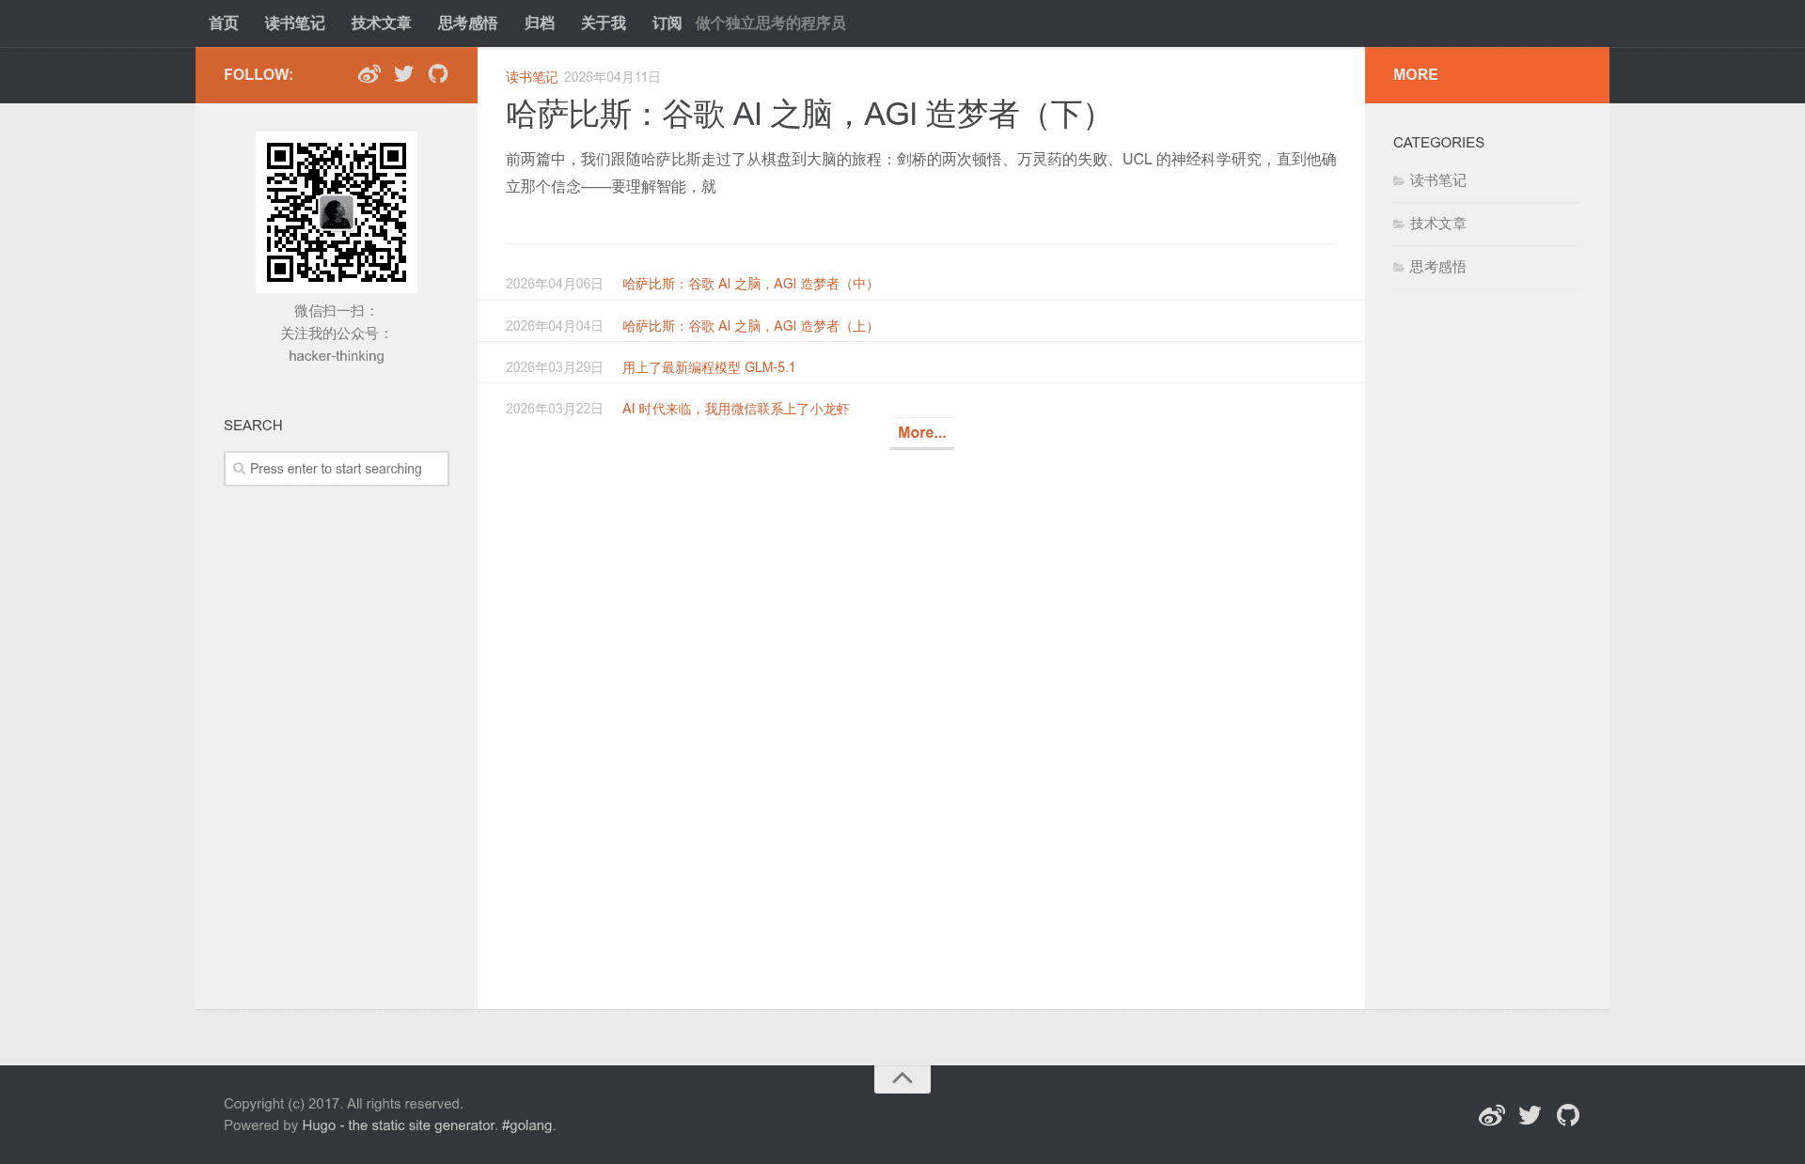Screen dimensions: 1805x1164
Task: Open the article 哈萨比斯 AGI 造梦者（上）
Action: (750, 326)
